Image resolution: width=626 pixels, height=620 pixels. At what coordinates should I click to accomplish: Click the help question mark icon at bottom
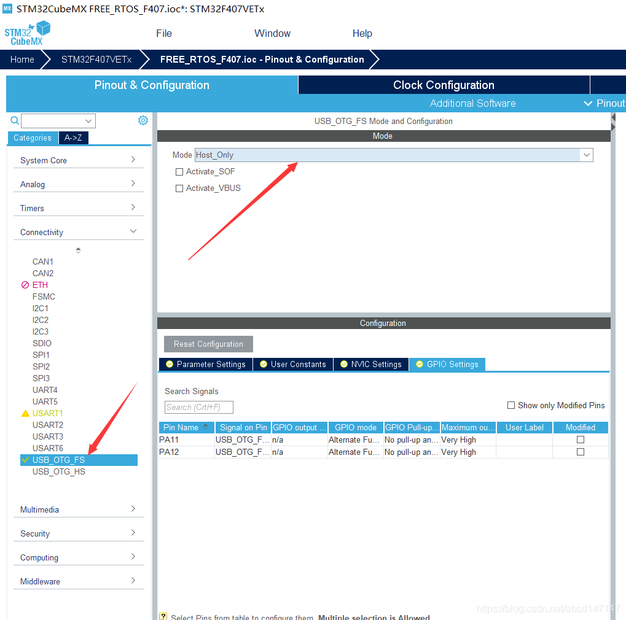point(163,616)
